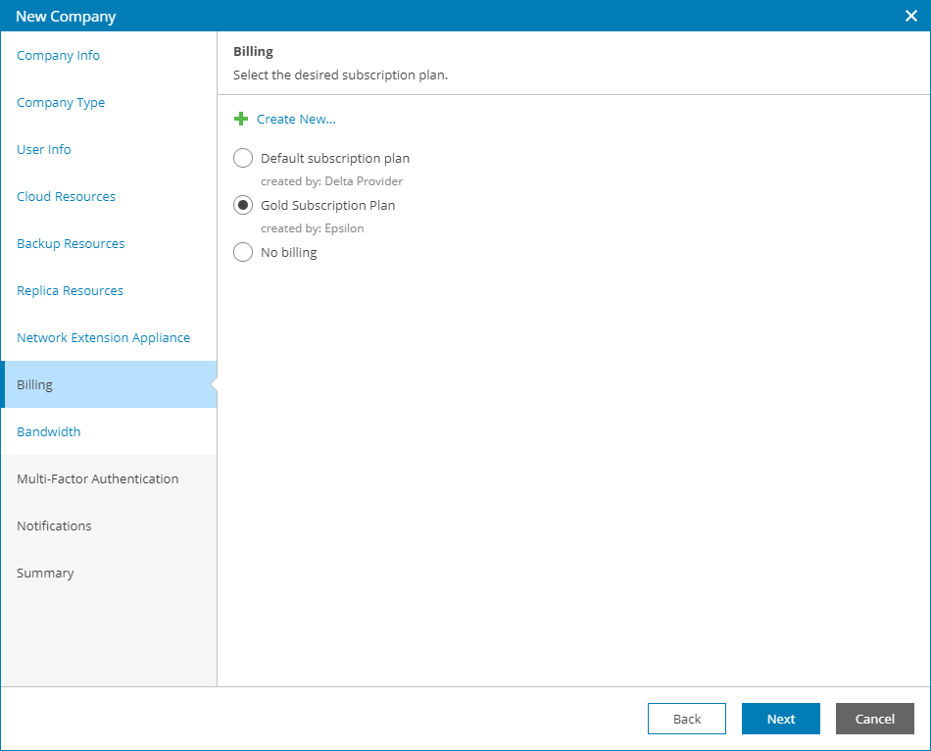Click Multi-Factor Authentication step

97,478
